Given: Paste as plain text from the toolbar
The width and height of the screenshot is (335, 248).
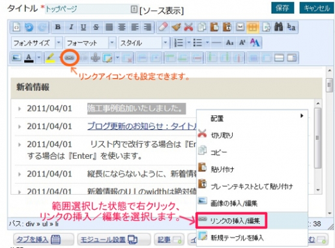Looking at the screenshot, I should 227,27.
